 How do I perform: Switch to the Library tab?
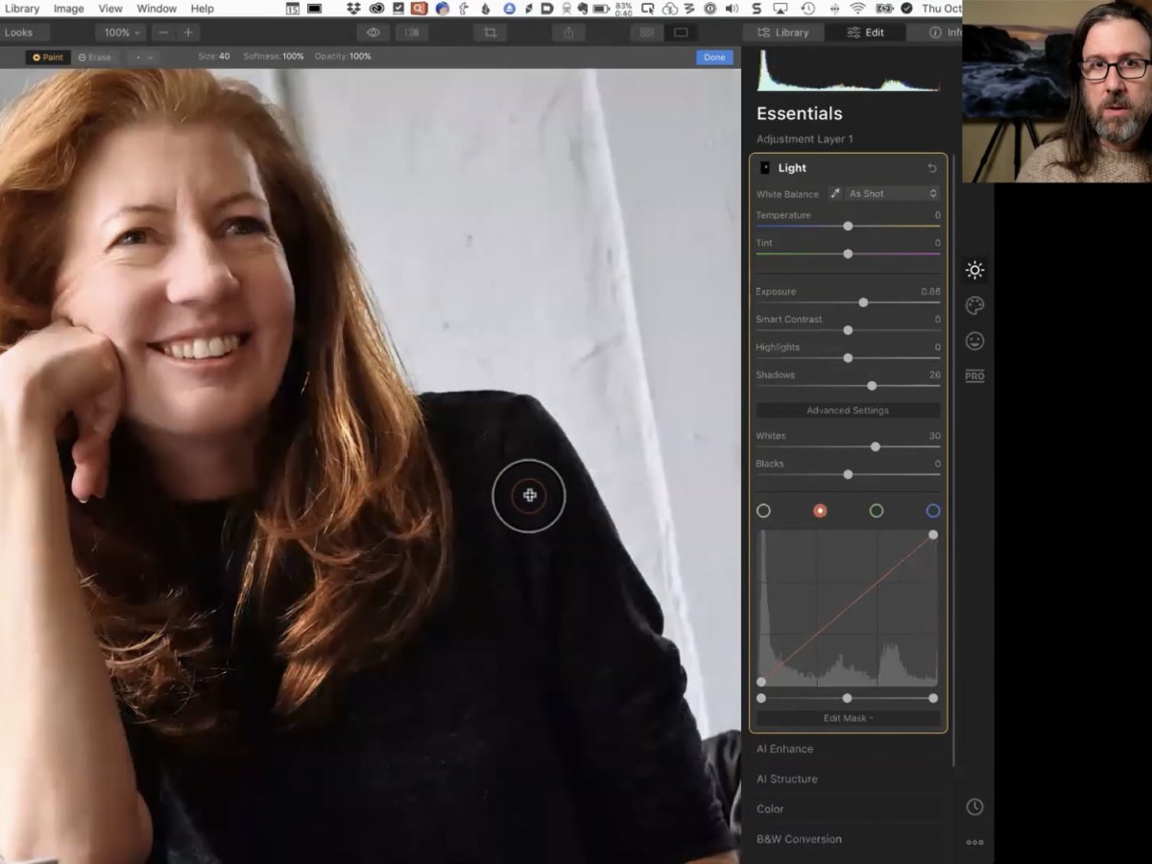tap(782, 33)
